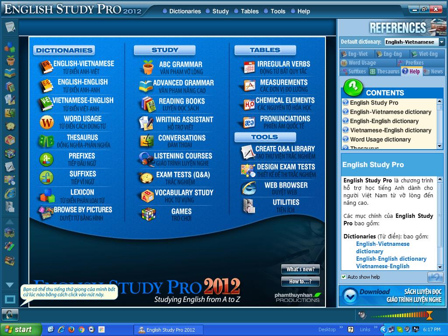Image resolution: width=448 pixels, height=336 pixels.
Task: Select English Study Pro in Contents list
Action: pos(374,102)
